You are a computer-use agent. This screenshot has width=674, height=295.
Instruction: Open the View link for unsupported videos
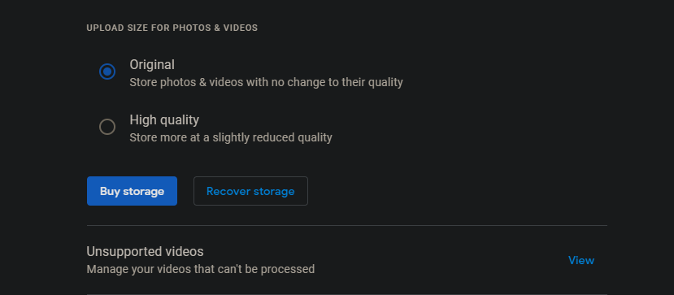581,260
